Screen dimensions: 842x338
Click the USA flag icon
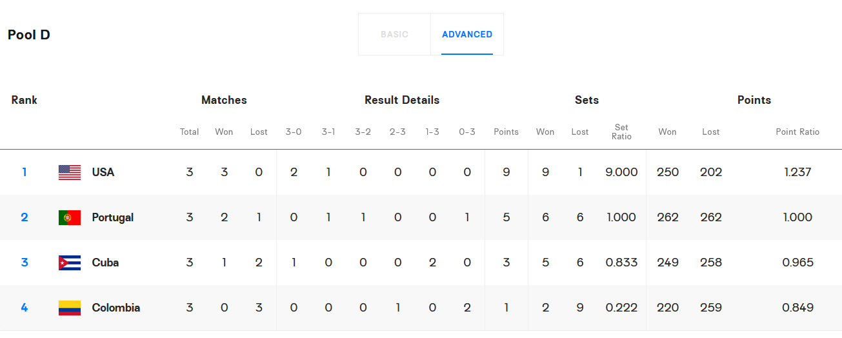(70, 172)
